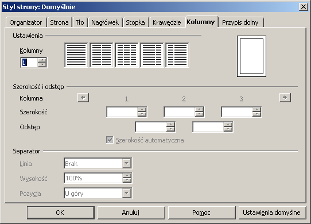Screen dimensions: 311x224
Task: Pick the three equal columns preset
Action: pyautogui.click(x=127, y=55)
